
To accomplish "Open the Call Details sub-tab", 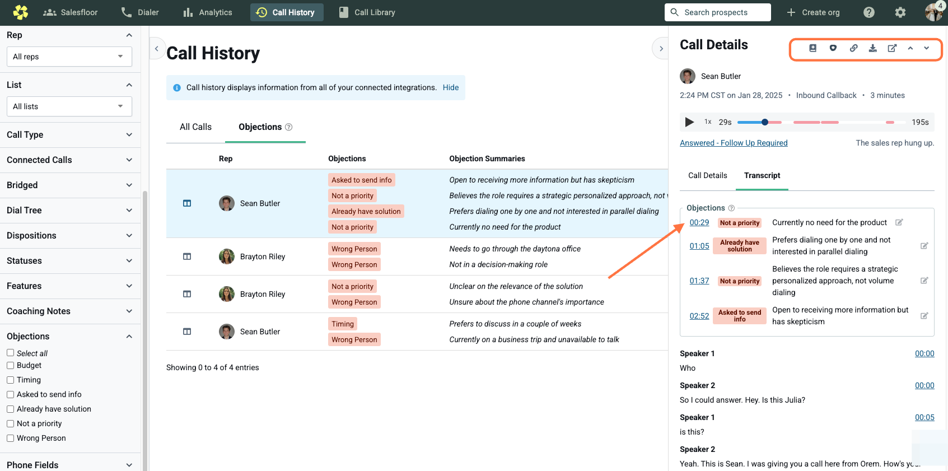I will pyautogui.click(x=707, y=175).
